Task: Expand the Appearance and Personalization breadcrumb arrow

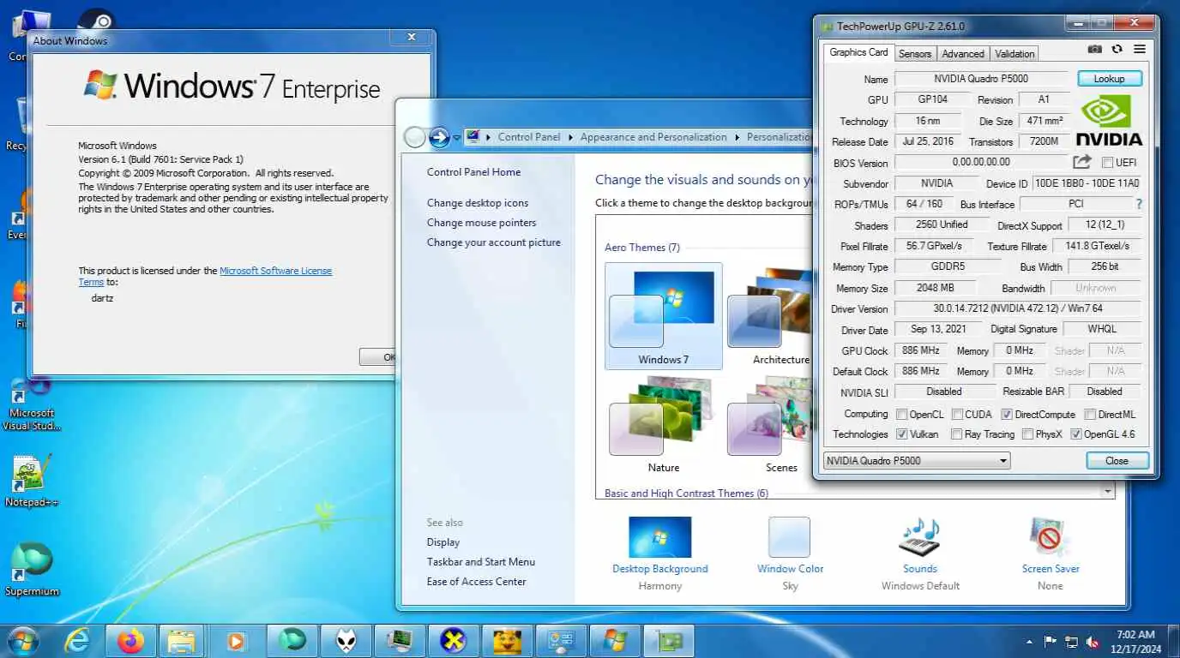Action: click(737, 137)
